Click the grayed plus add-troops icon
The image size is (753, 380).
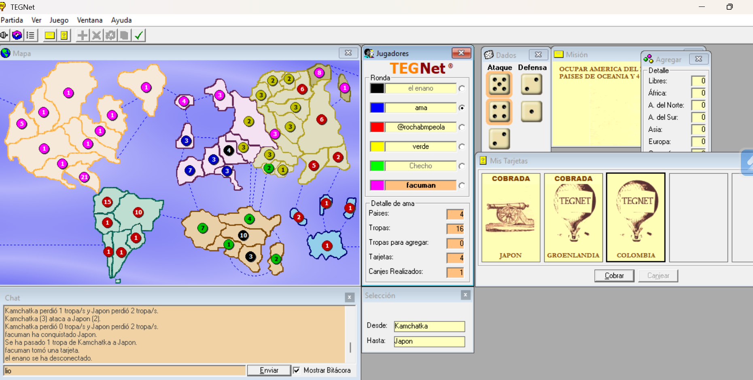83,36
